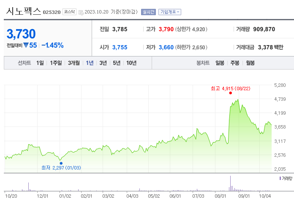This screenshot has height=204, width=294.
Task: Click the purple 거래량 legend marker
Action: tap(280, 178)
